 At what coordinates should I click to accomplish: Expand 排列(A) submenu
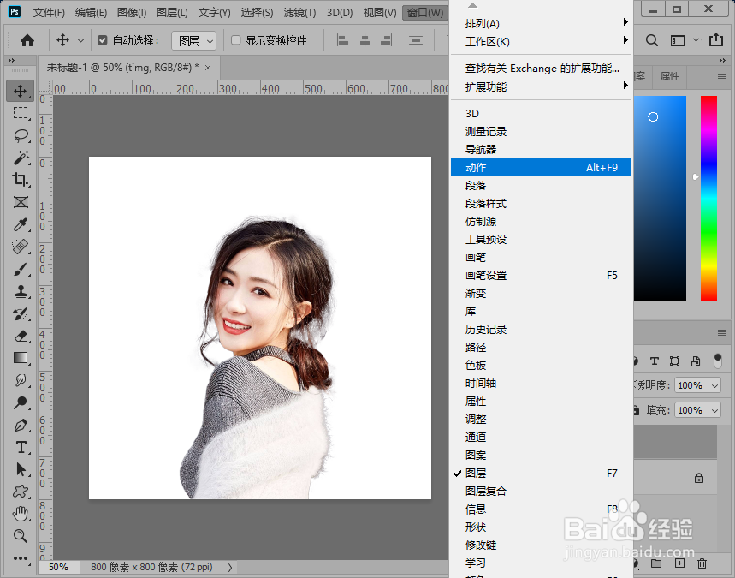(x=542, y=23)
